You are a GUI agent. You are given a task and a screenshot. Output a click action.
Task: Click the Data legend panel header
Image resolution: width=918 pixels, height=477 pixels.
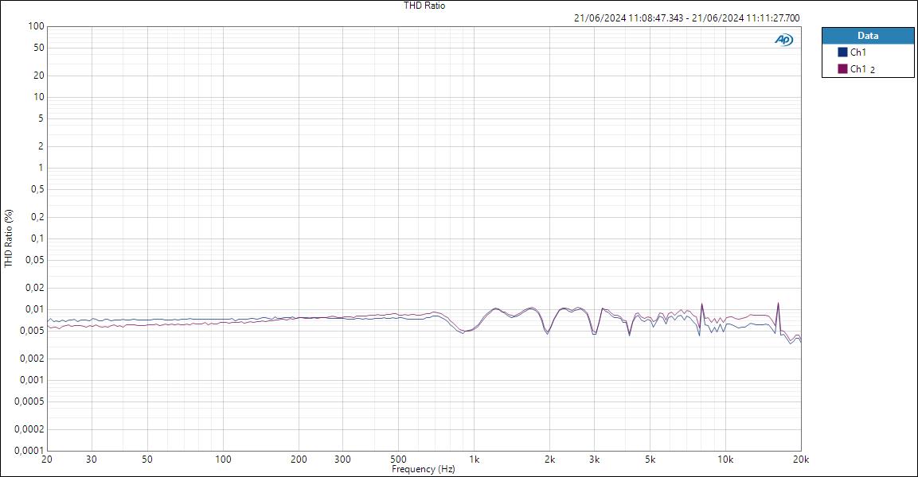click(x=868, y=35)
